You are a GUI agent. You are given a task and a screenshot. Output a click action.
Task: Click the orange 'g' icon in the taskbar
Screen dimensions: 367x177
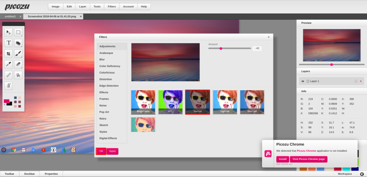tap(73, 150)
